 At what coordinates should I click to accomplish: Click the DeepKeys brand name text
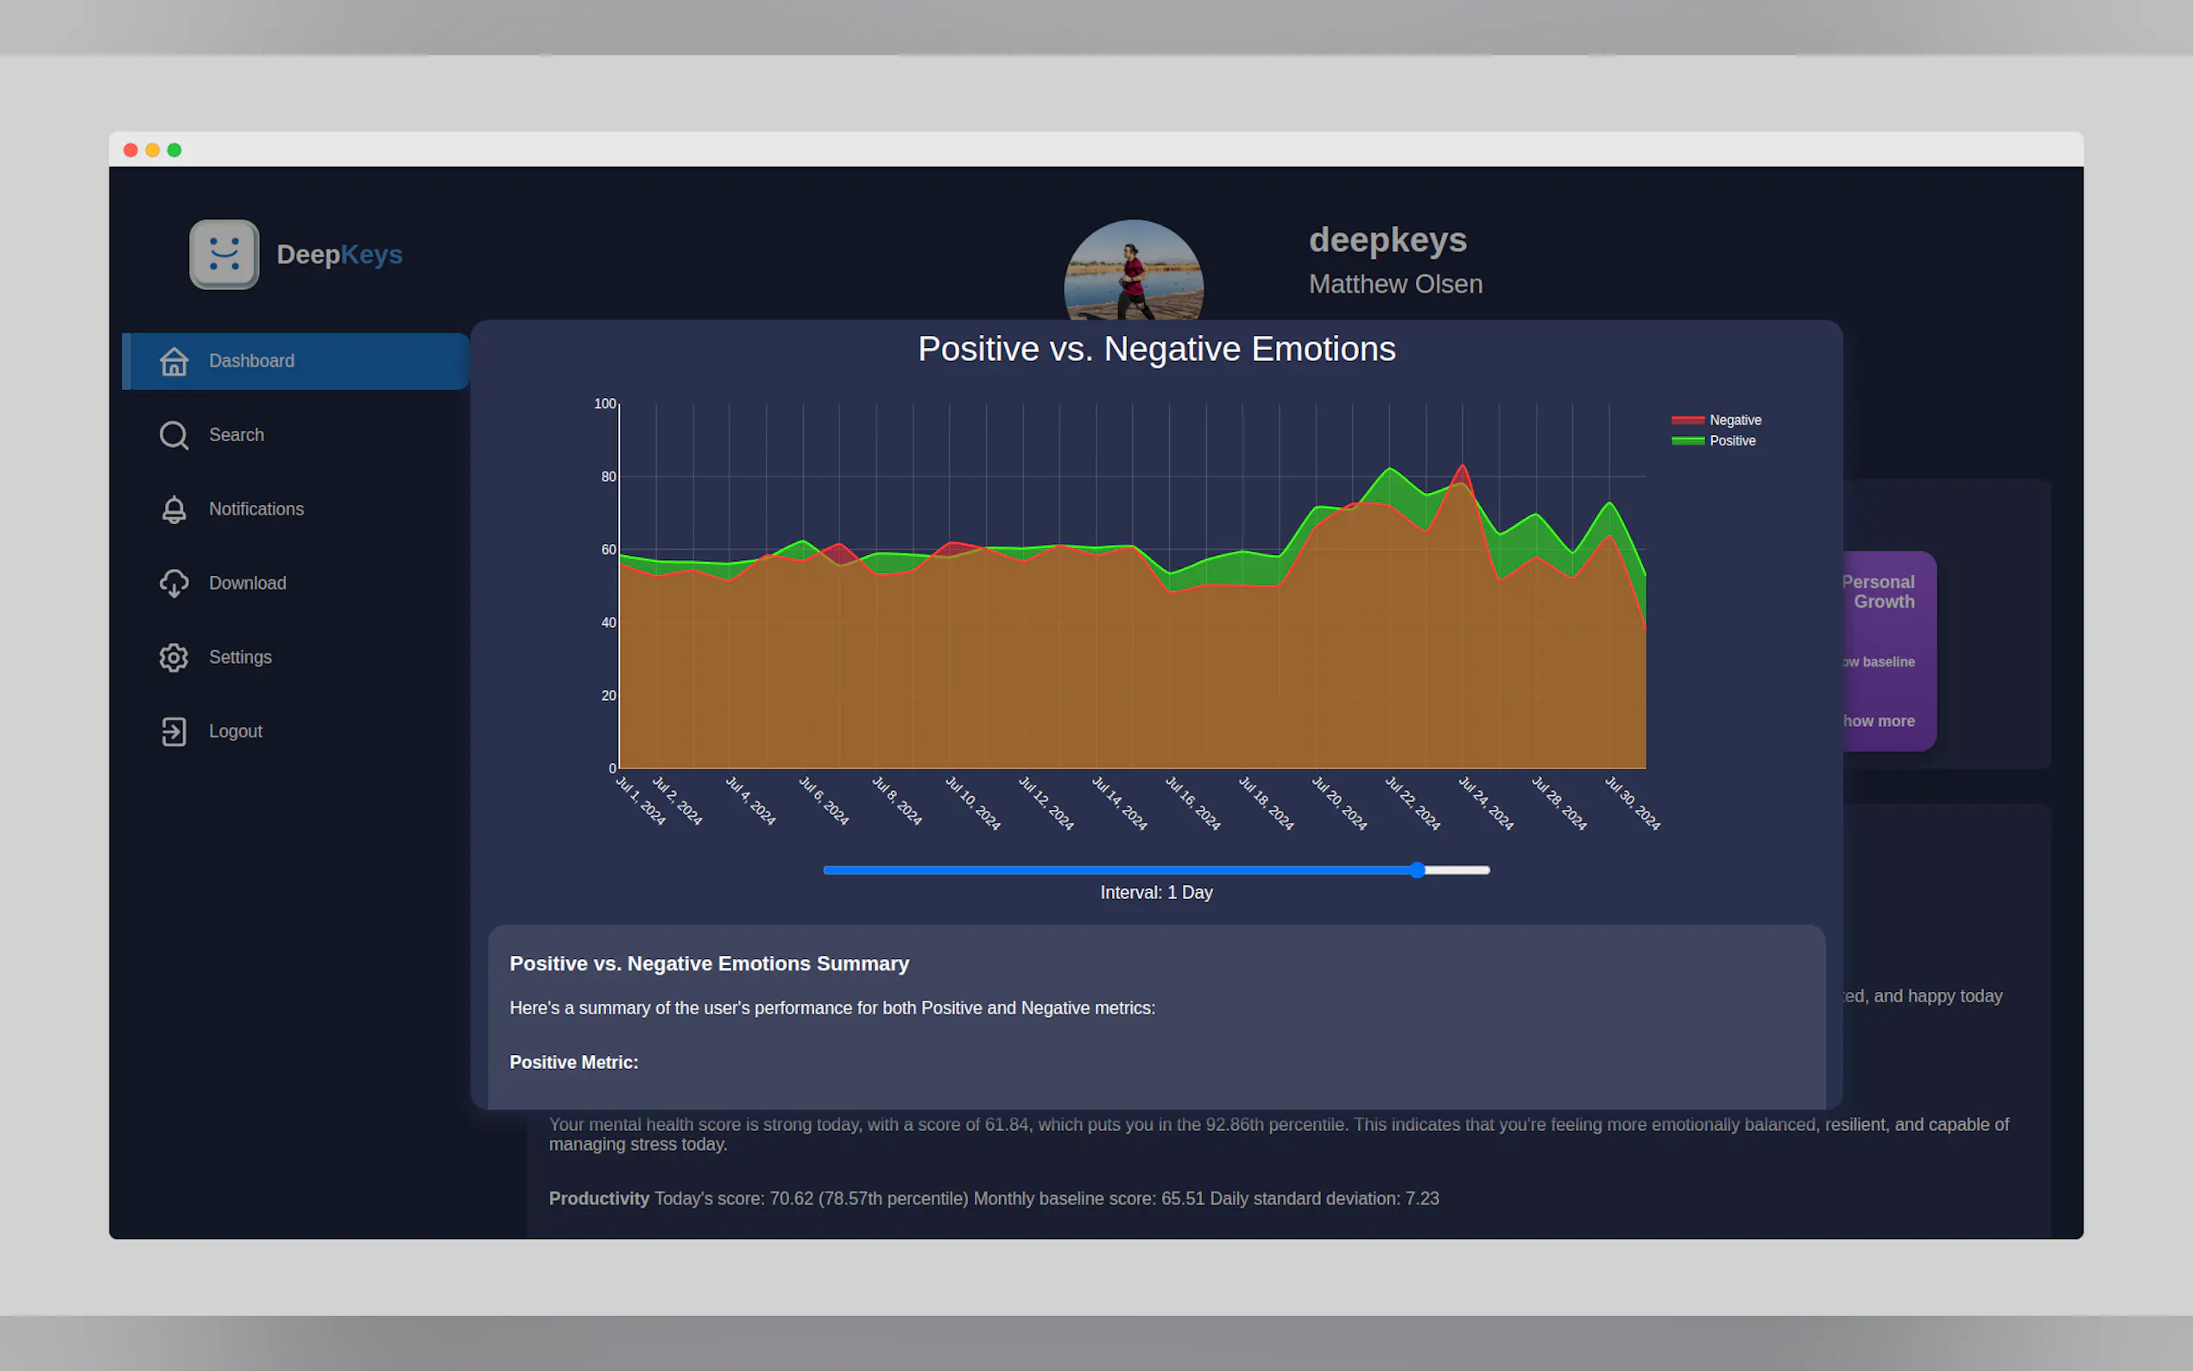(x=339, y=255)
